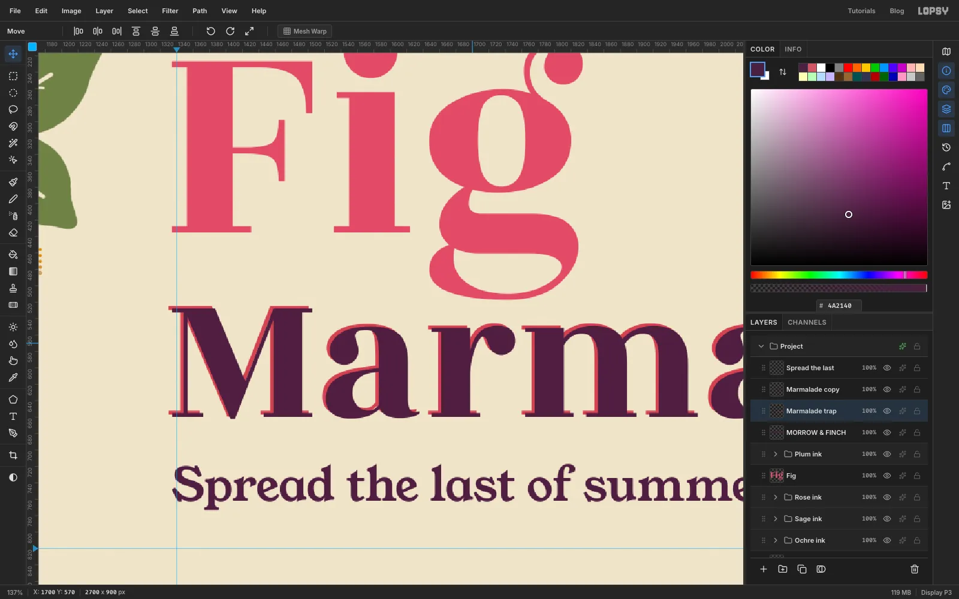Select the rectangular marquee tool
This screenshot has width=959, height=599.
click(x=13, y=76)
